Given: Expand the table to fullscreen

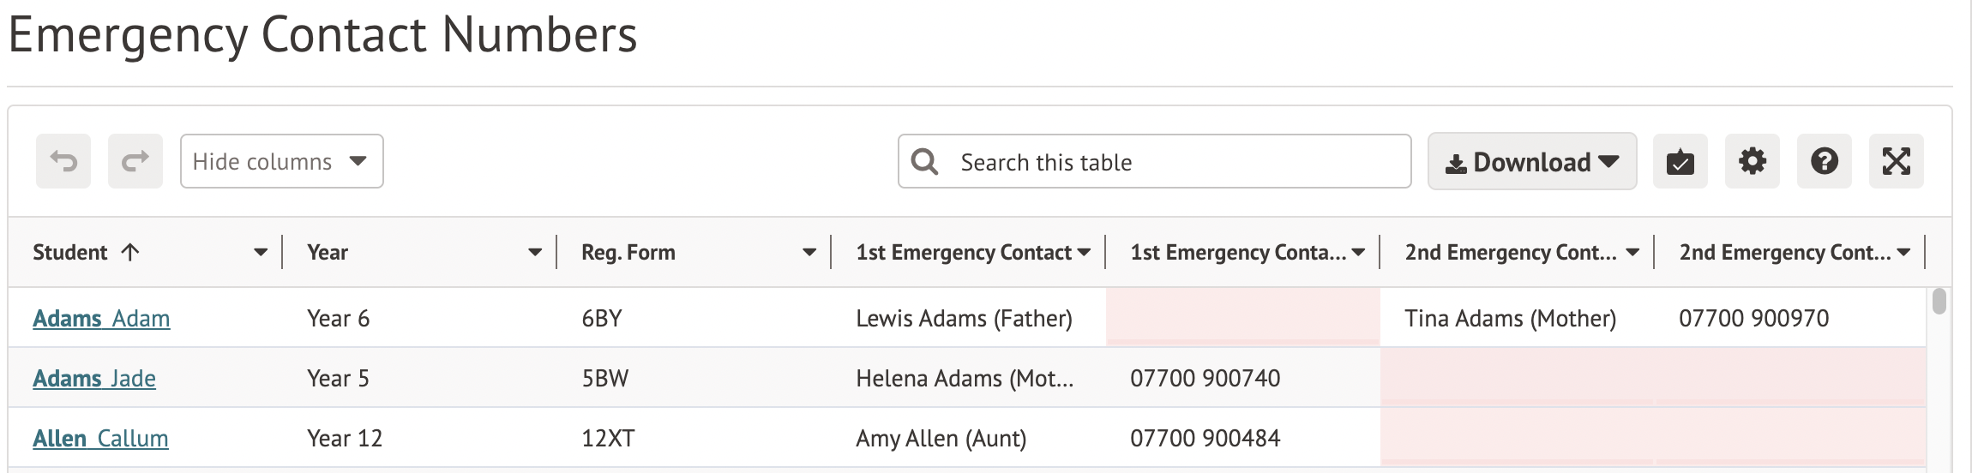Looking at the screenshot, I should tap(1896, 161).
